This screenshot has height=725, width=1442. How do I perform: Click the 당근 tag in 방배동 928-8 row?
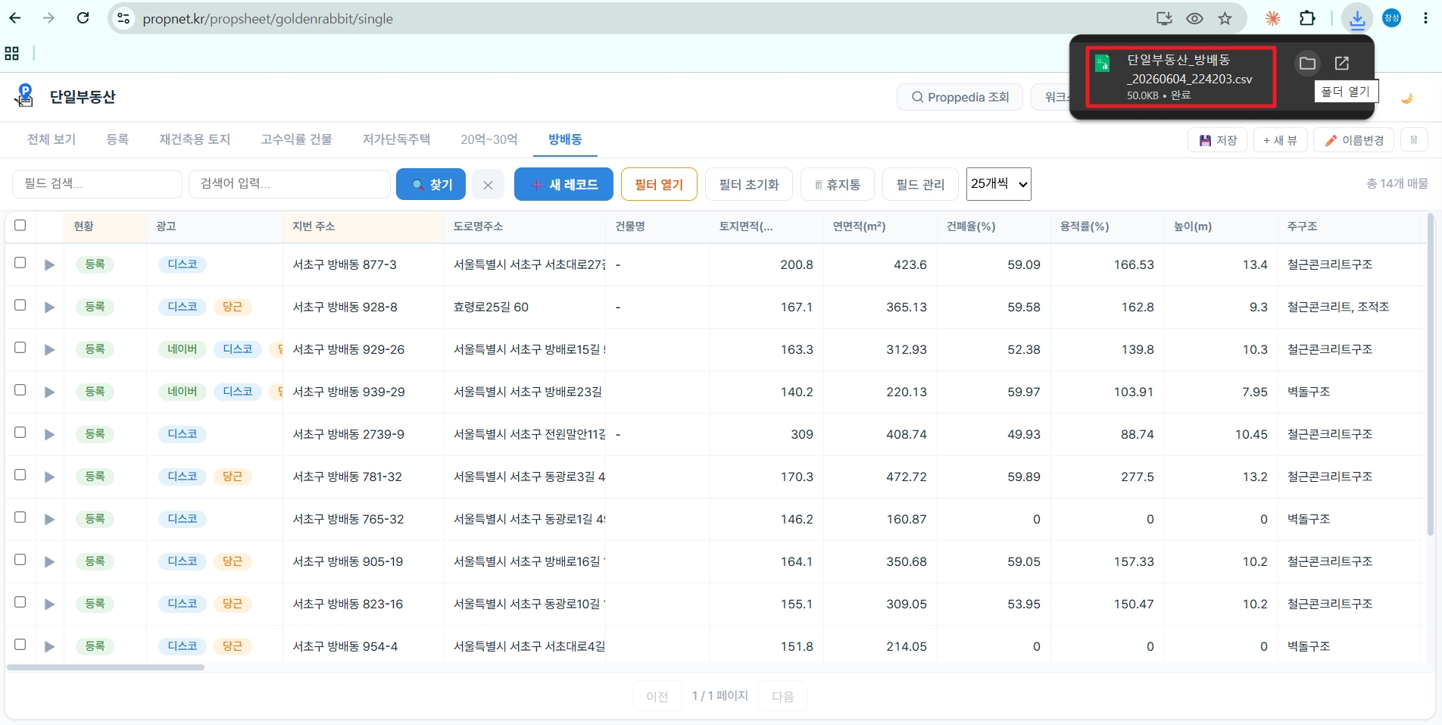point(233,307)
